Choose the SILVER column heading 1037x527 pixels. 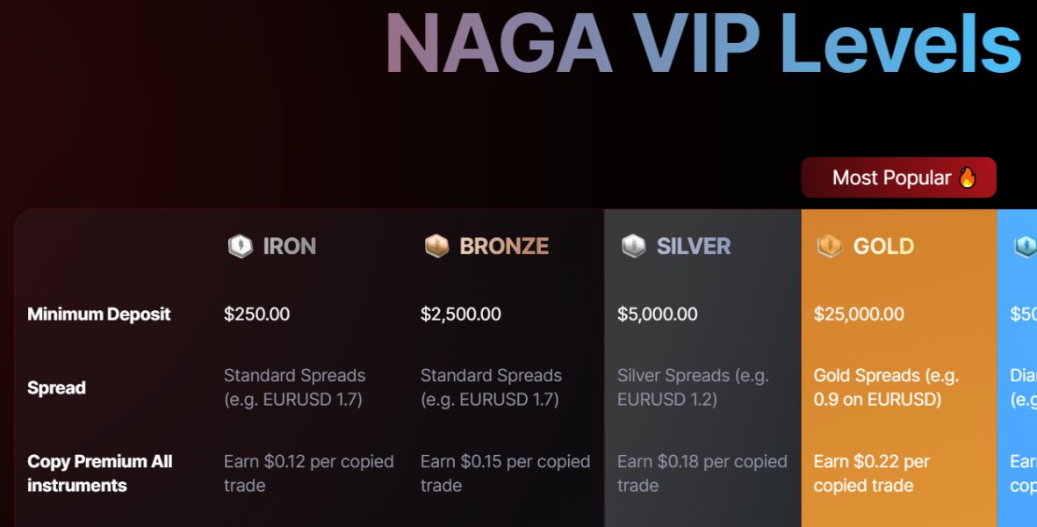pos(694,246)
